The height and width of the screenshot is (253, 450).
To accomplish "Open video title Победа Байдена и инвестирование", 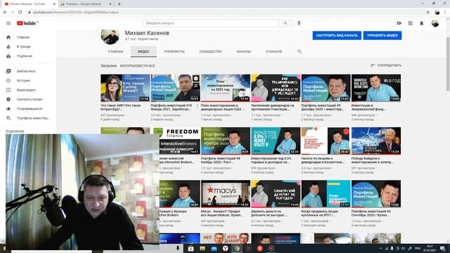I will [x=372, y=160].
